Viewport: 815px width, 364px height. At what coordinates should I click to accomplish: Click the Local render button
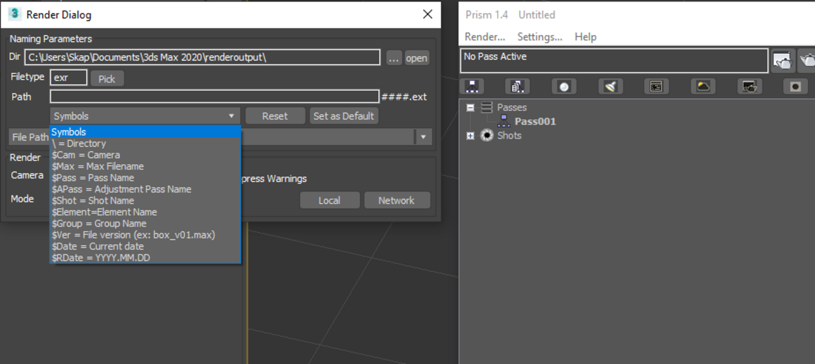[x=329, y=200]
